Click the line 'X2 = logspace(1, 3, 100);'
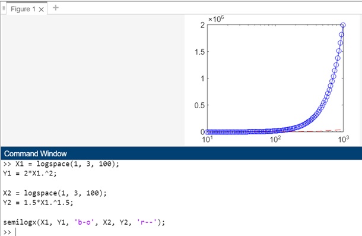Viewport: 362px width, 236px height. coord(55,193)
